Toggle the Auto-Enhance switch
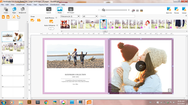The image size is (188, 105). coord(51,29)
